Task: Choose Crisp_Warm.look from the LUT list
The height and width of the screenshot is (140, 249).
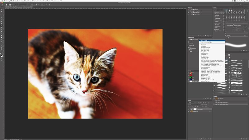Action: tap(212, 50)
